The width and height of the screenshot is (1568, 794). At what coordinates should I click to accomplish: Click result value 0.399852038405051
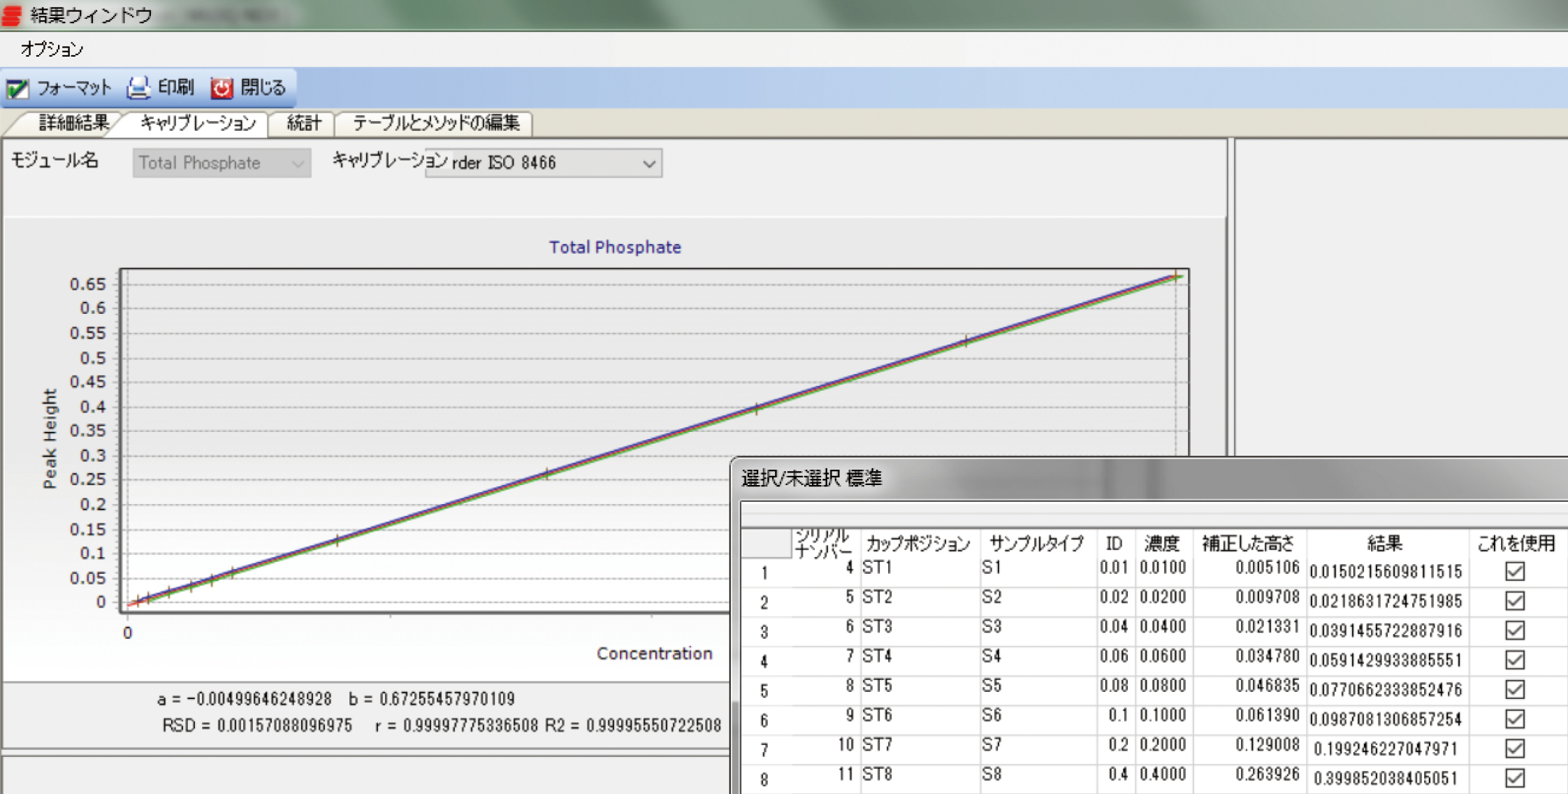tap(1386, 779)
